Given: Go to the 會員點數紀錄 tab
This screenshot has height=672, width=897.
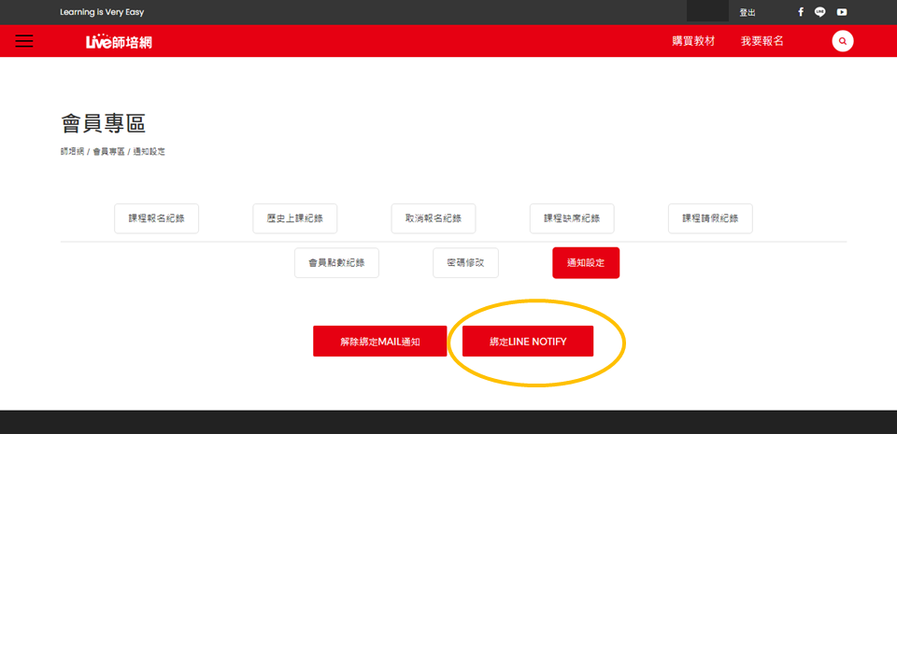Looking at the screenshot, I should [336, 263].
